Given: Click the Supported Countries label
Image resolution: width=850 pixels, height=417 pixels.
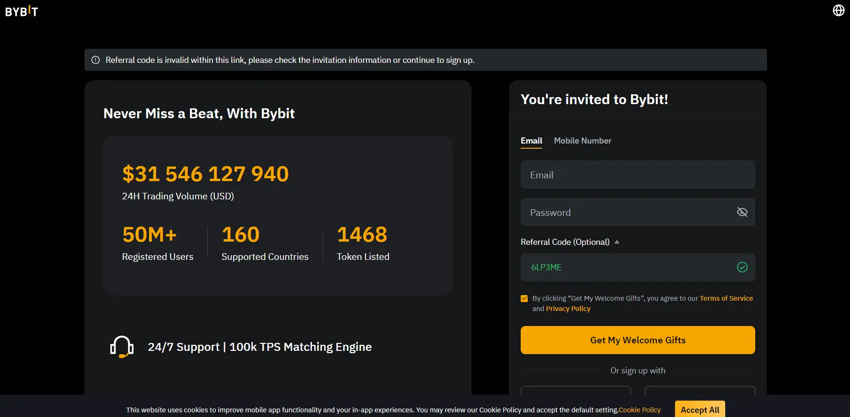Looking at the screenshot, I should click(265, 257).
